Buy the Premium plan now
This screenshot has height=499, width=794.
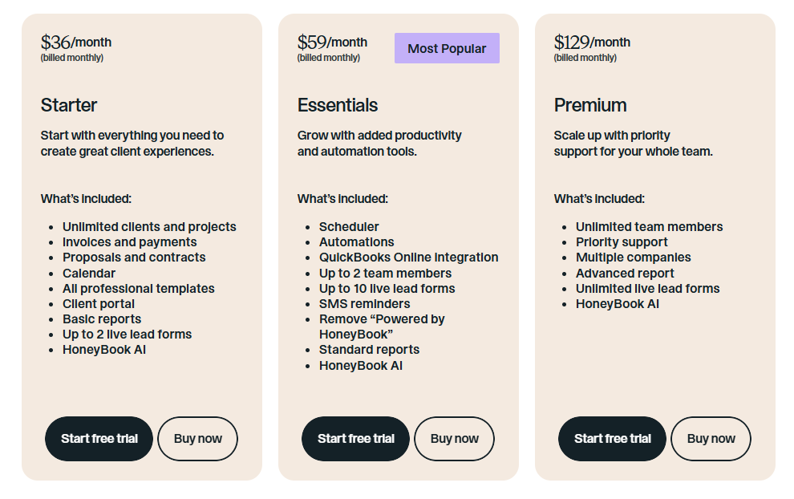click(x=711, y=439)
